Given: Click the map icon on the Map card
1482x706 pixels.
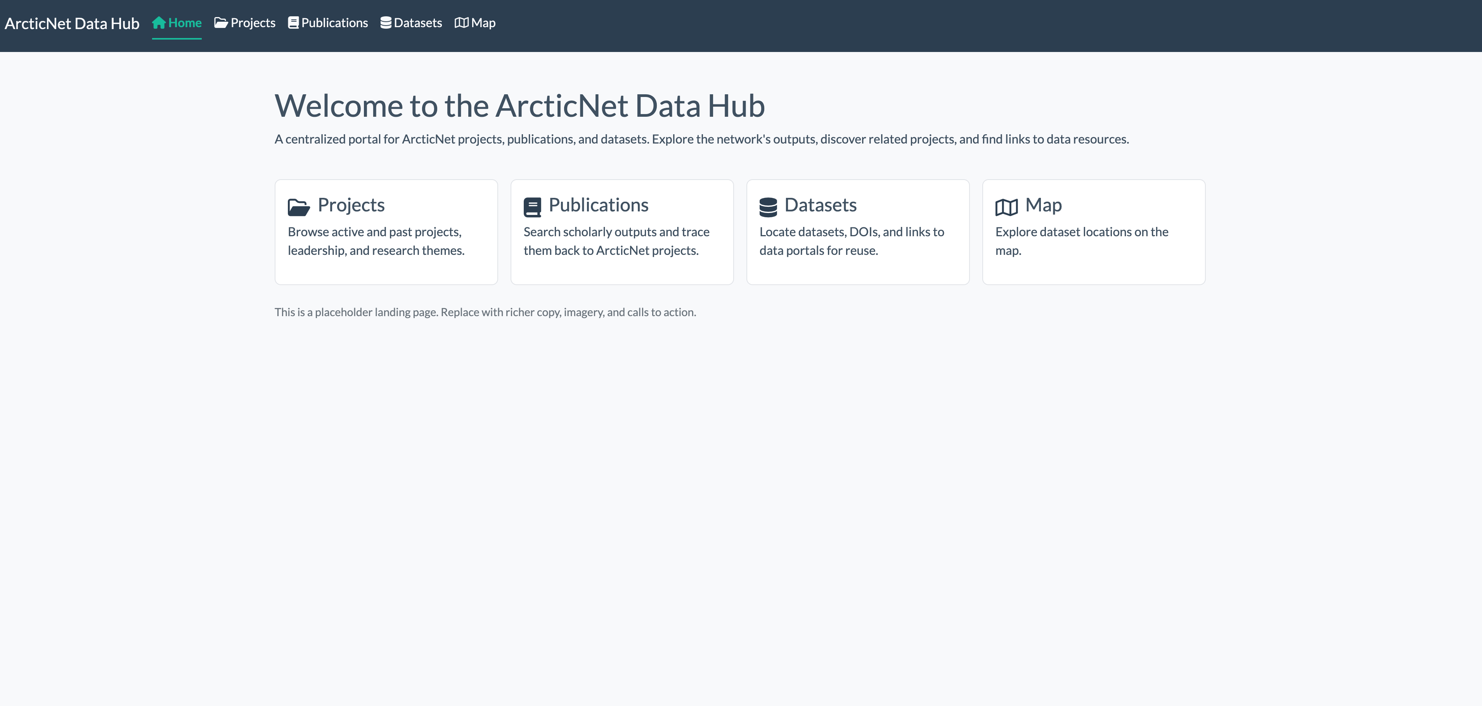Looking at the screenshot, I should [1006, 207].
